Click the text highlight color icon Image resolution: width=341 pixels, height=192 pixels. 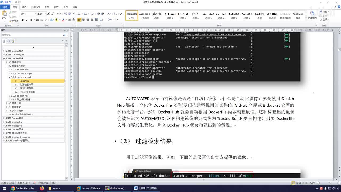pos(57,20)
